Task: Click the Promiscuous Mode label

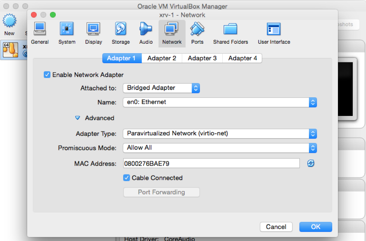Action: pyautogui.click(x=87, y=148)
